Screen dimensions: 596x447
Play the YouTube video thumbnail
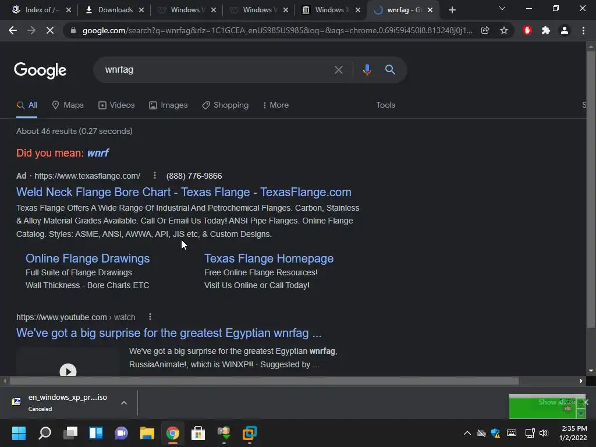[68, 371]
